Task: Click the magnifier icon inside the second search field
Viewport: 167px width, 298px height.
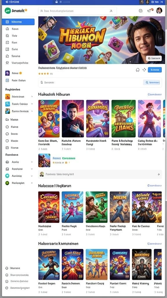Action: coord(42,82)
